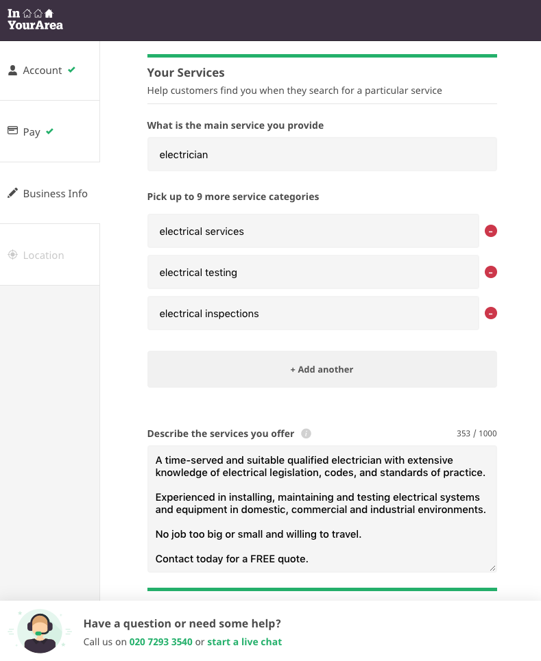Show info tooltip for service description

(306, 434)
